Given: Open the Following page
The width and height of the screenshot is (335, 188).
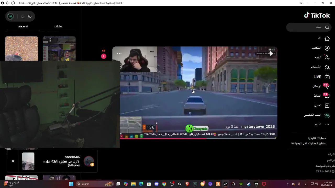Looking at the screenshot, I should (x=322, y=57).
